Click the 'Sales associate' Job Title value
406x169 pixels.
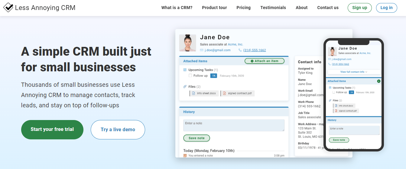(x=310, y=117)
